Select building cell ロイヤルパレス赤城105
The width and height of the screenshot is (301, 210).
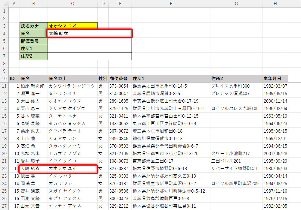coord(236,108)
